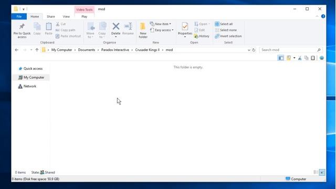
Task: Open the Move to menu
Action: 90,30
